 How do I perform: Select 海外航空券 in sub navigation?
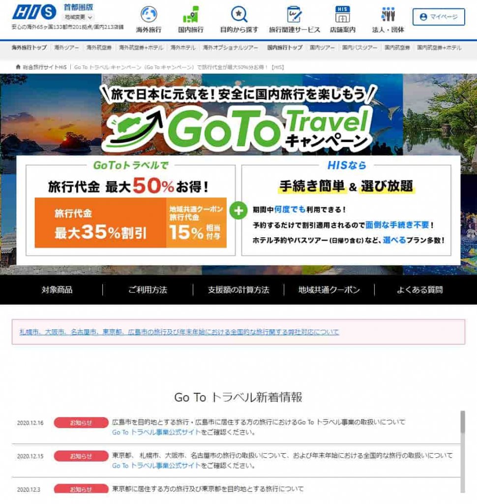coord(99,48)
